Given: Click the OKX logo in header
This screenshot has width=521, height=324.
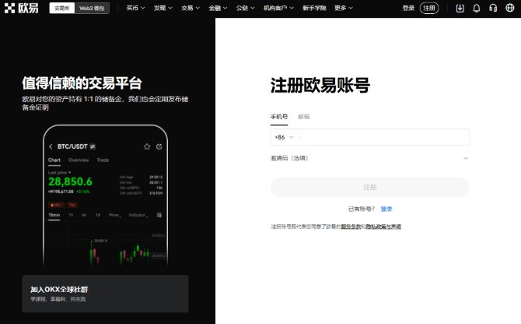Looking at the screenshot, I should coord(22,8).
